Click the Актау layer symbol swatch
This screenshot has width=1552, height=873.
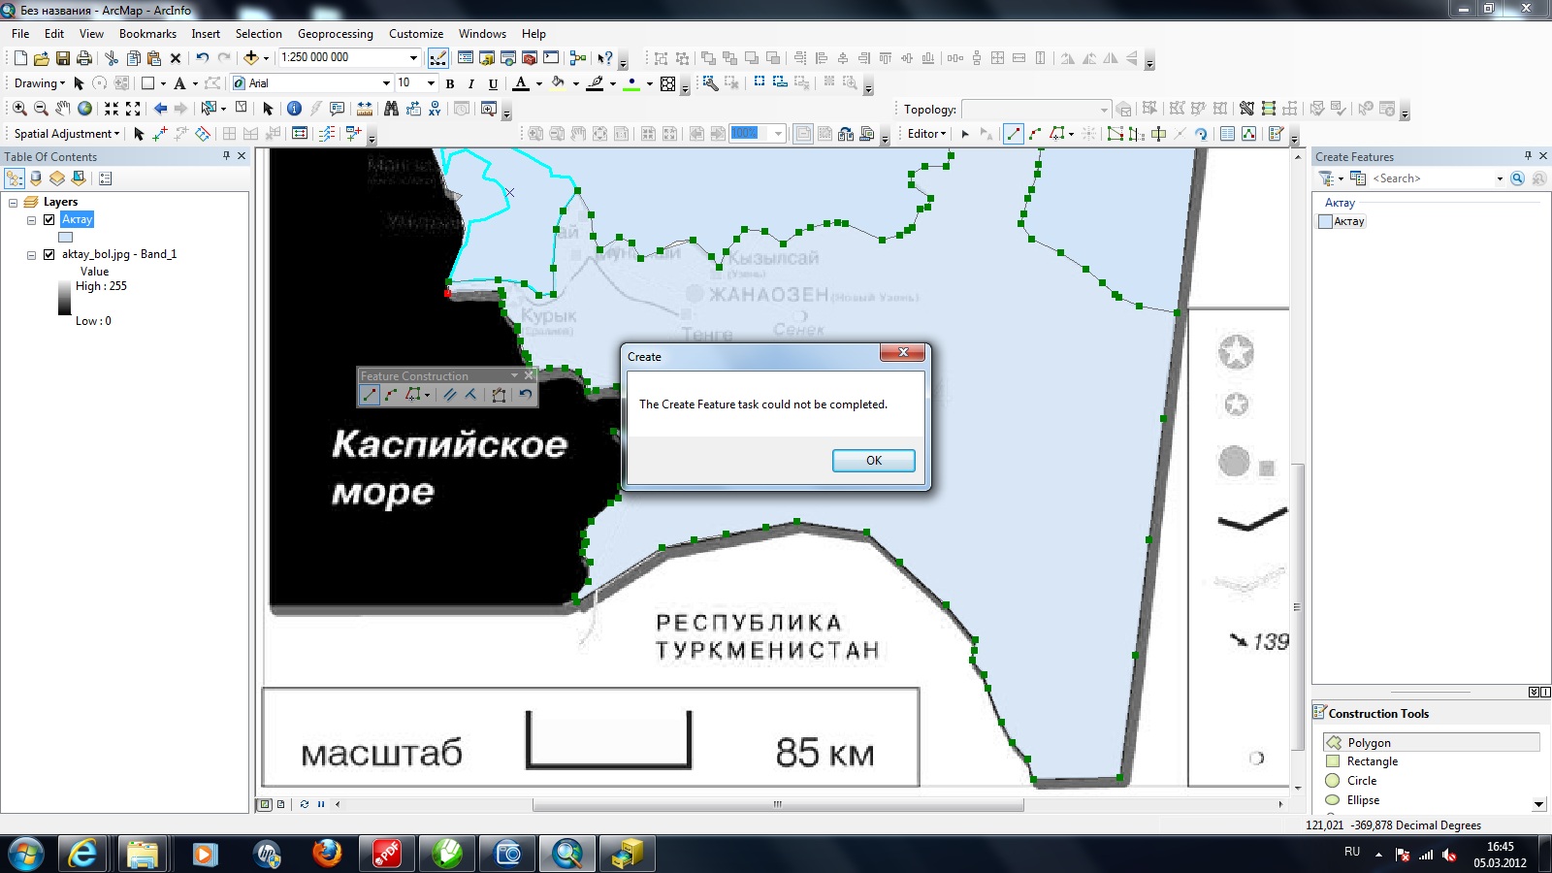click(66, 238)
